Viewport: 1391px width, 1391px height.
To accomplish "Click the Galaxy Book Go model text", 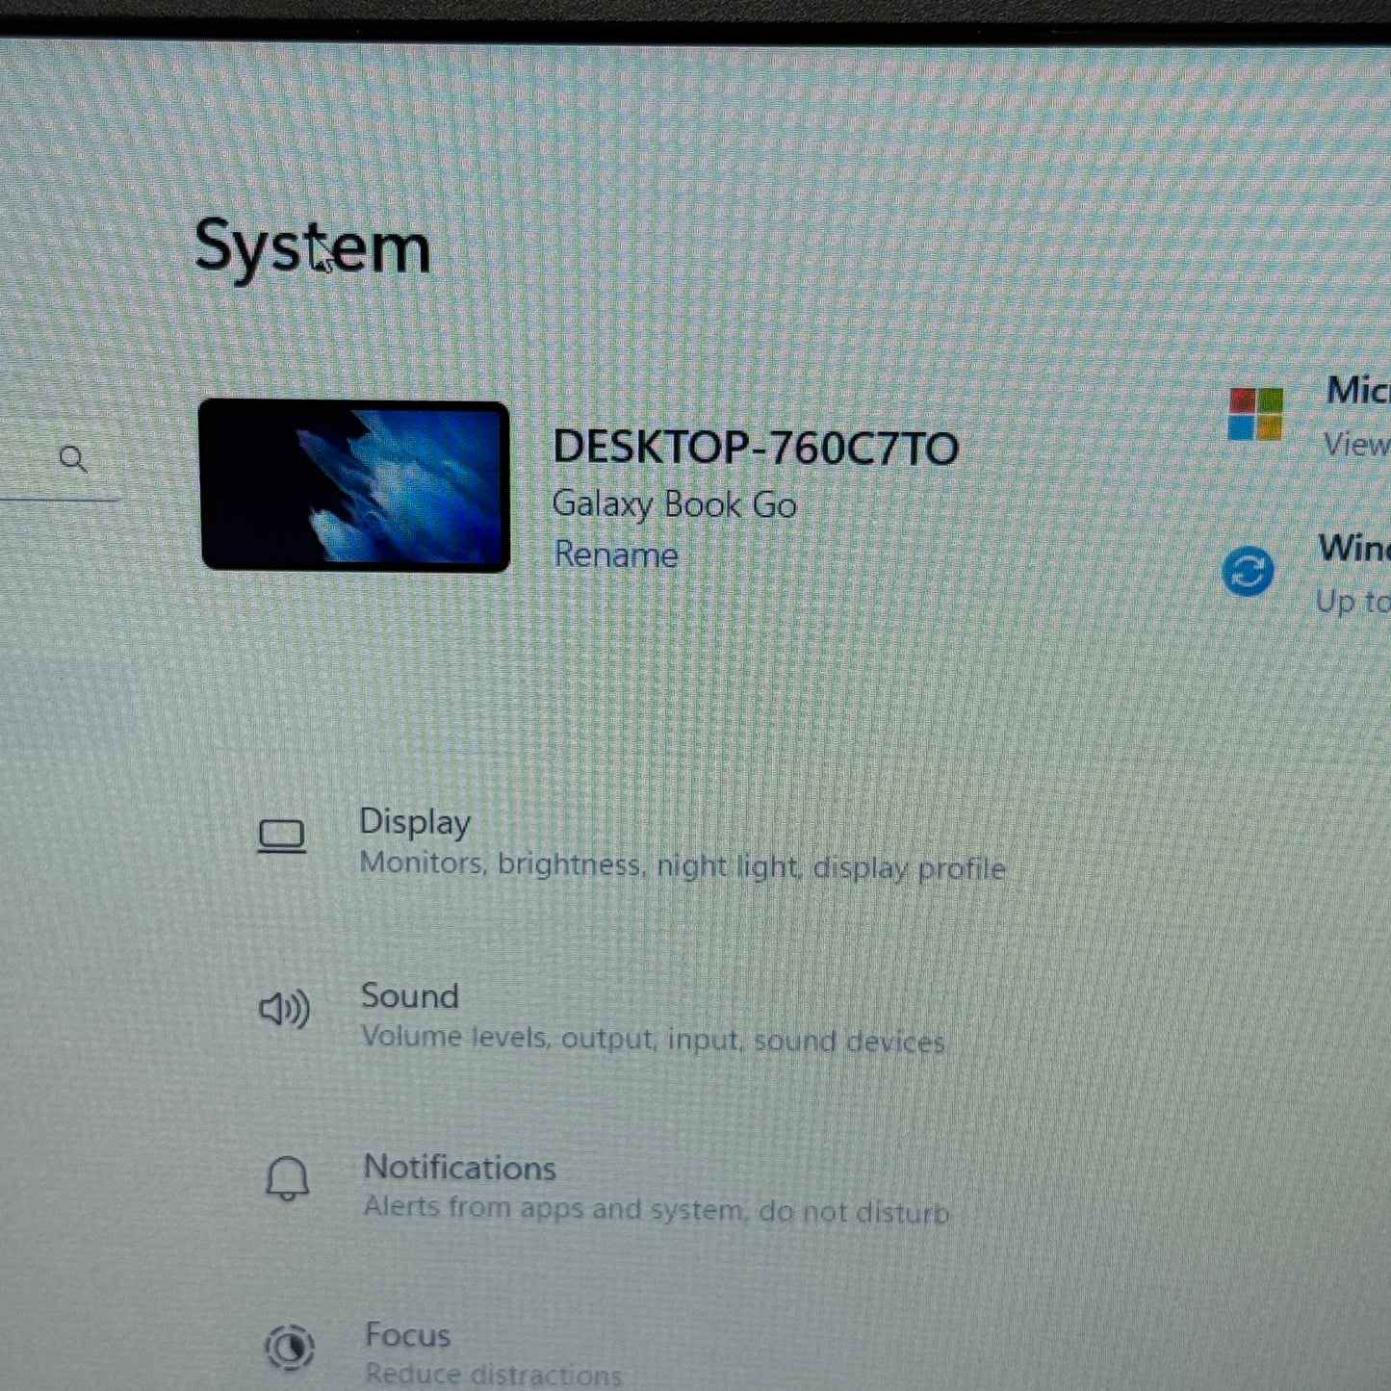I will click(675, 504).
